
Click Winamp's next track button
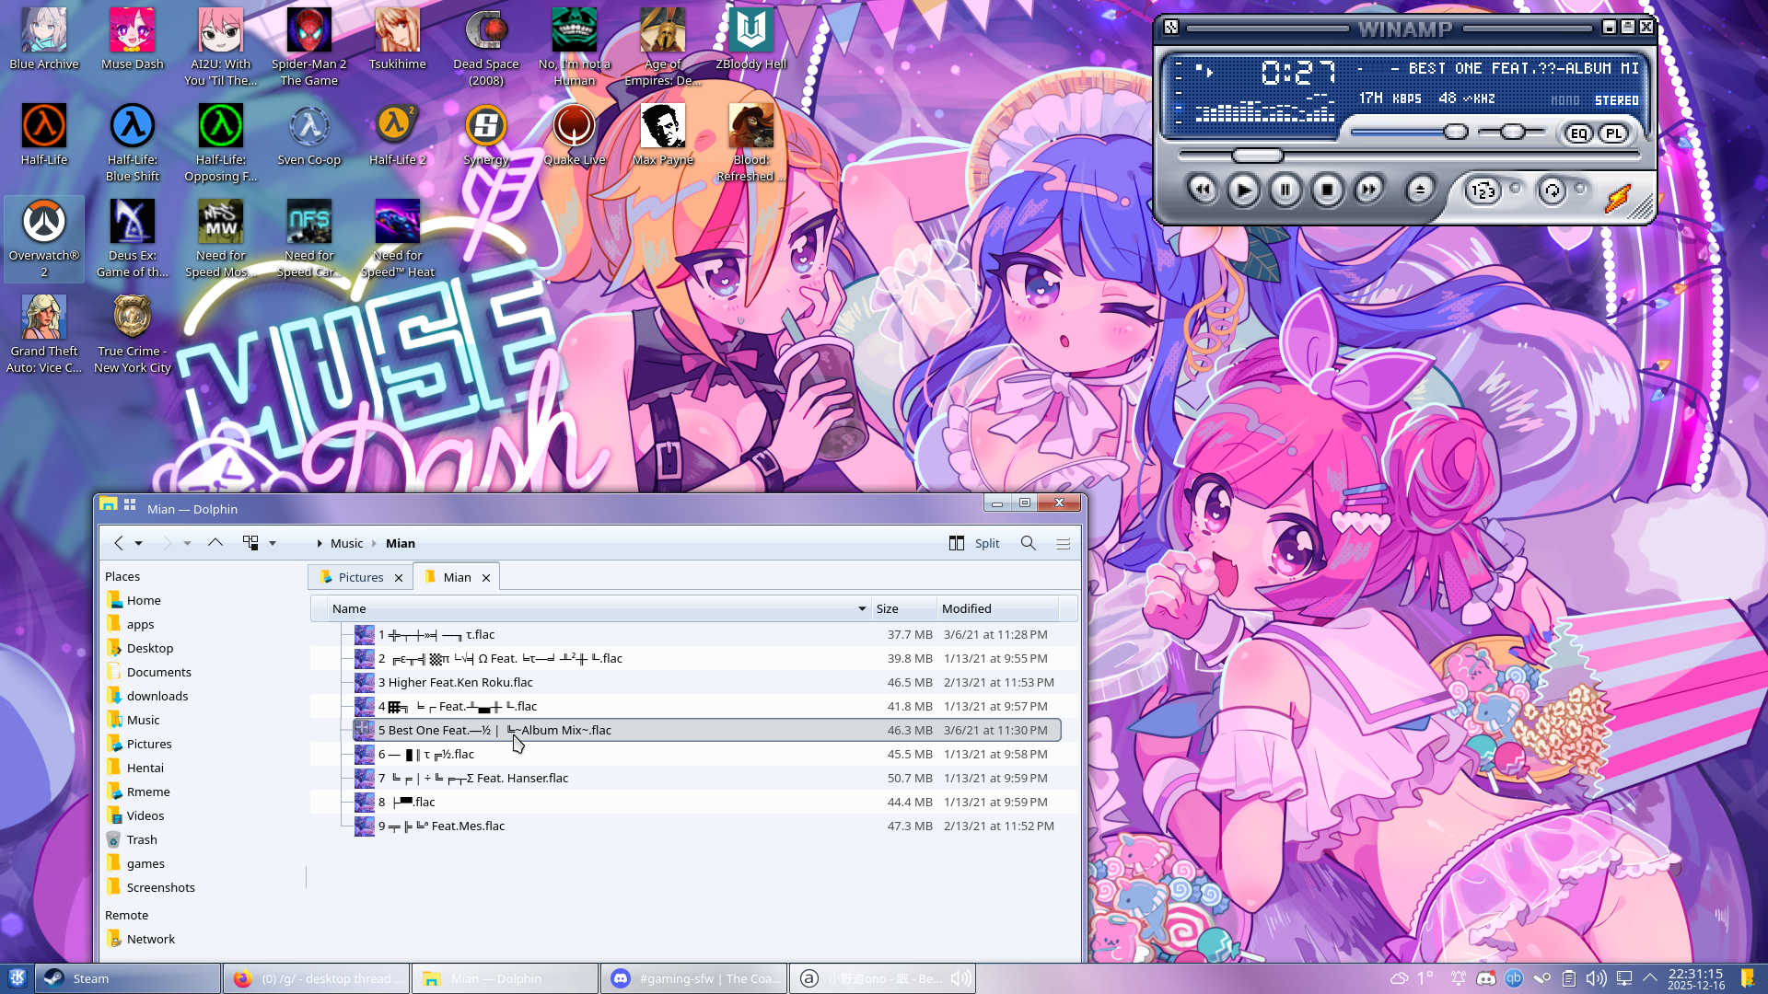pyautogui.click(x=1369, y=191)
